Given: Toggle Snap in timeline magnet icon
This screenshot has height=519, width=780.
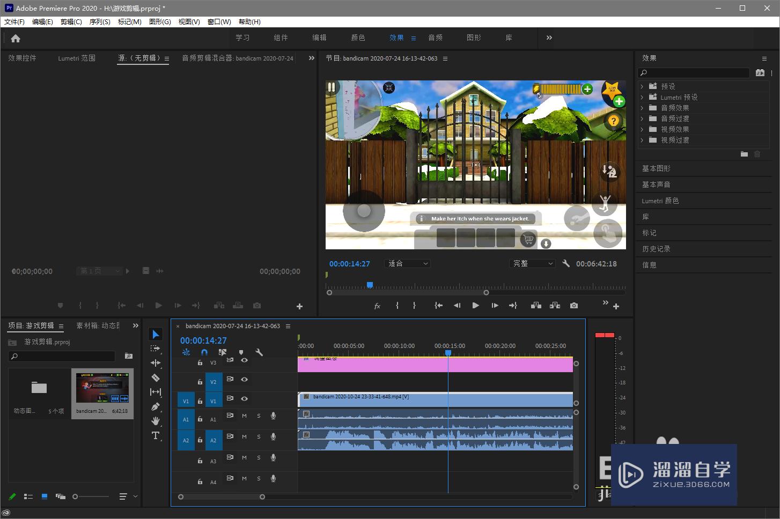Looking at the screenshot, I should tap(204, 352).
